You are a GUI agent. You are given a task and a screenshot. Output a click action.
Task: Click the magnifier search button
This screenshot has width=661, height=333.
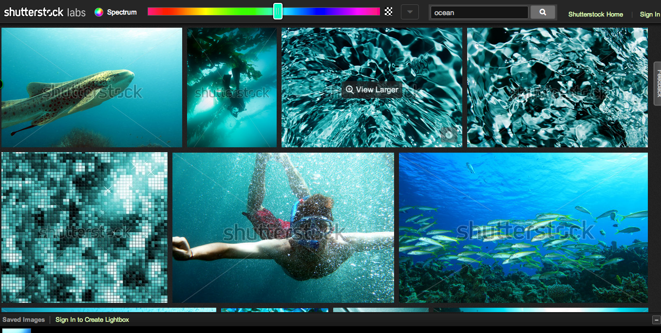543,13
